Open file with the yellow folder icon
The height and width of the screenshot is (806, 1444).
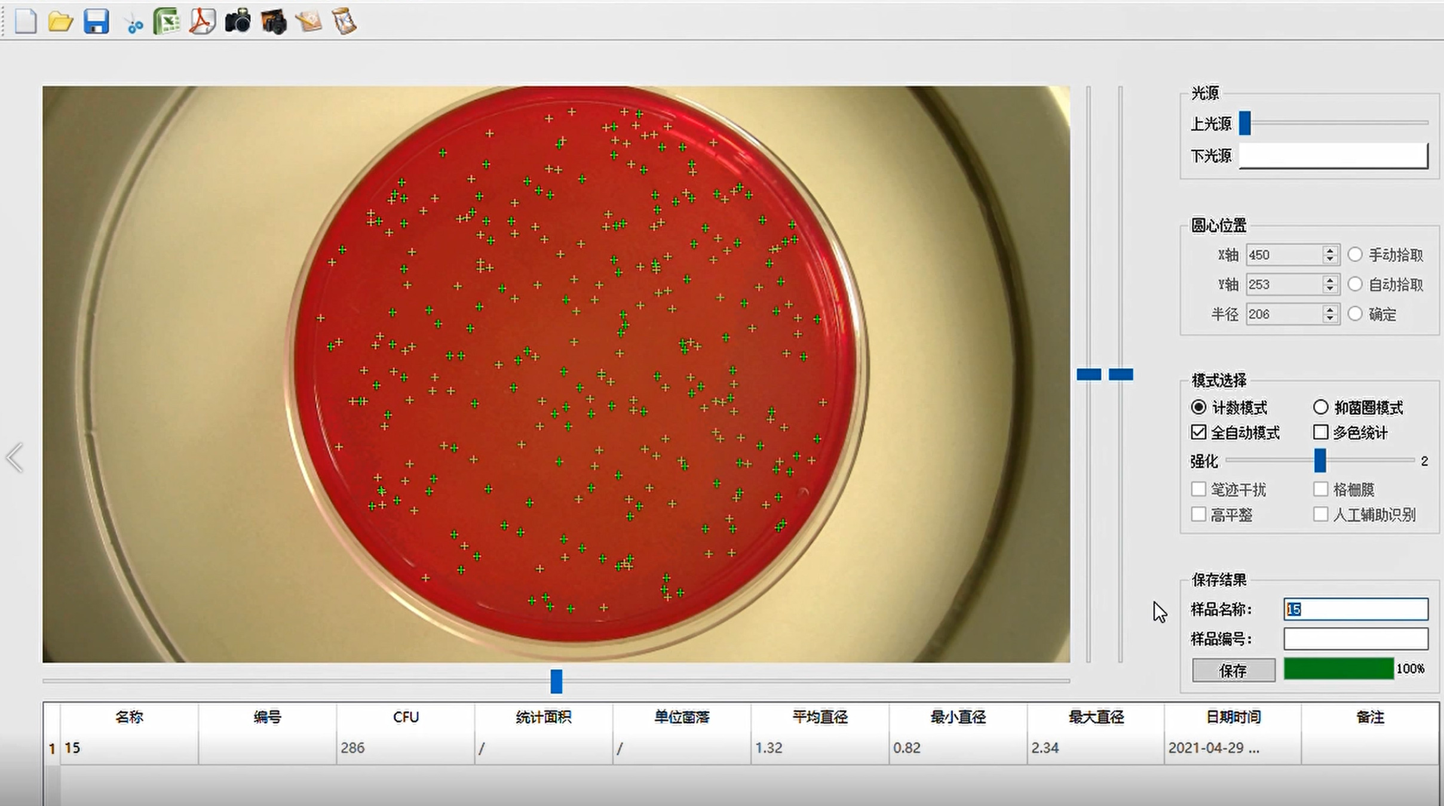click(60, 22)
